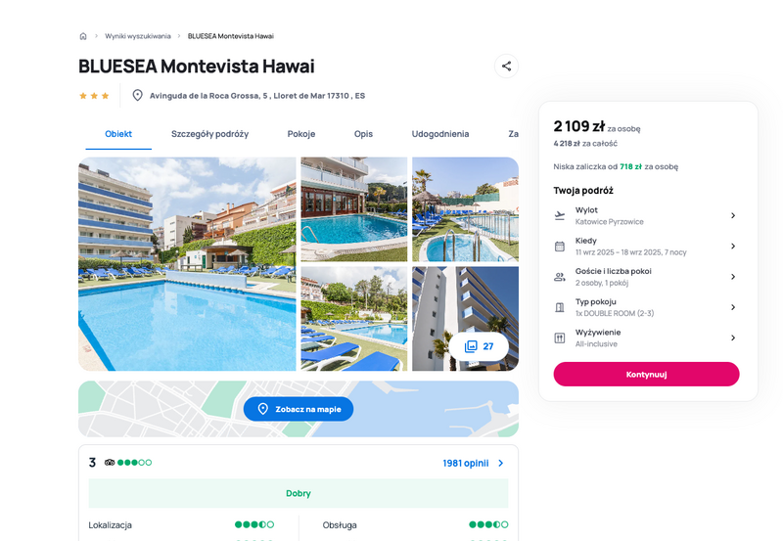Click the pink Kontynuuj button
The image size is (783, 541).
click(646, 375)
